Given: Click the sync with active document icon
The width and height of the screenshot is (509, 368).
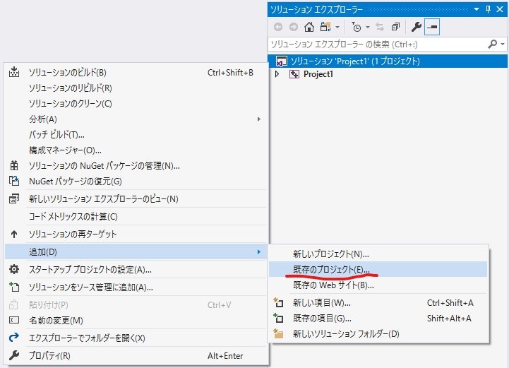Looking at the screenshot, I should pos(380,27).
